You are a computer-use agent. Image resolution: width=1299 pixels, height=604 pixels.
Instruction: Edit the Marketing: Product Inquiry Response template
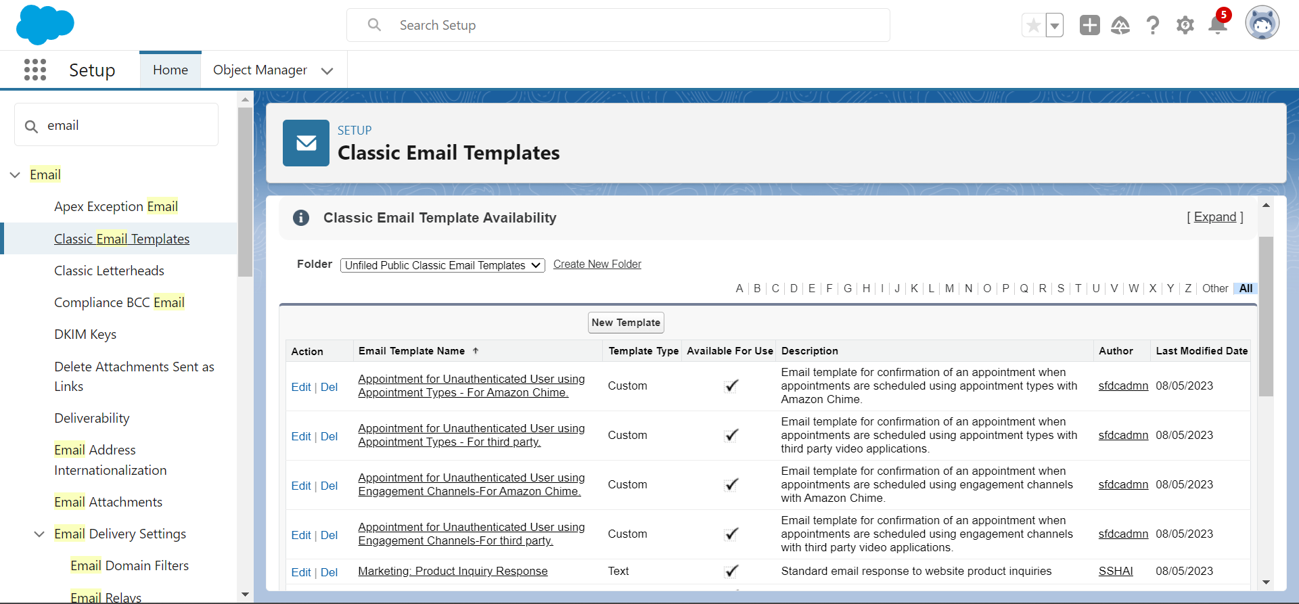[301, 572]
